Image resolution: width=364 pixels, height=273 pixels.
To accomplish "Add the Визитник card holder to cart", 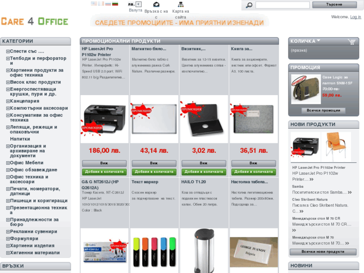I will [x=204, y=172].
